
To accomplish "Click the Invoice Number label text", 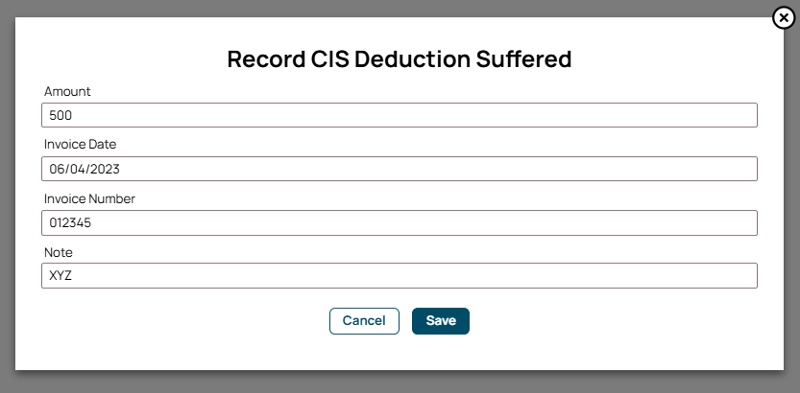I will coord(90,199).
